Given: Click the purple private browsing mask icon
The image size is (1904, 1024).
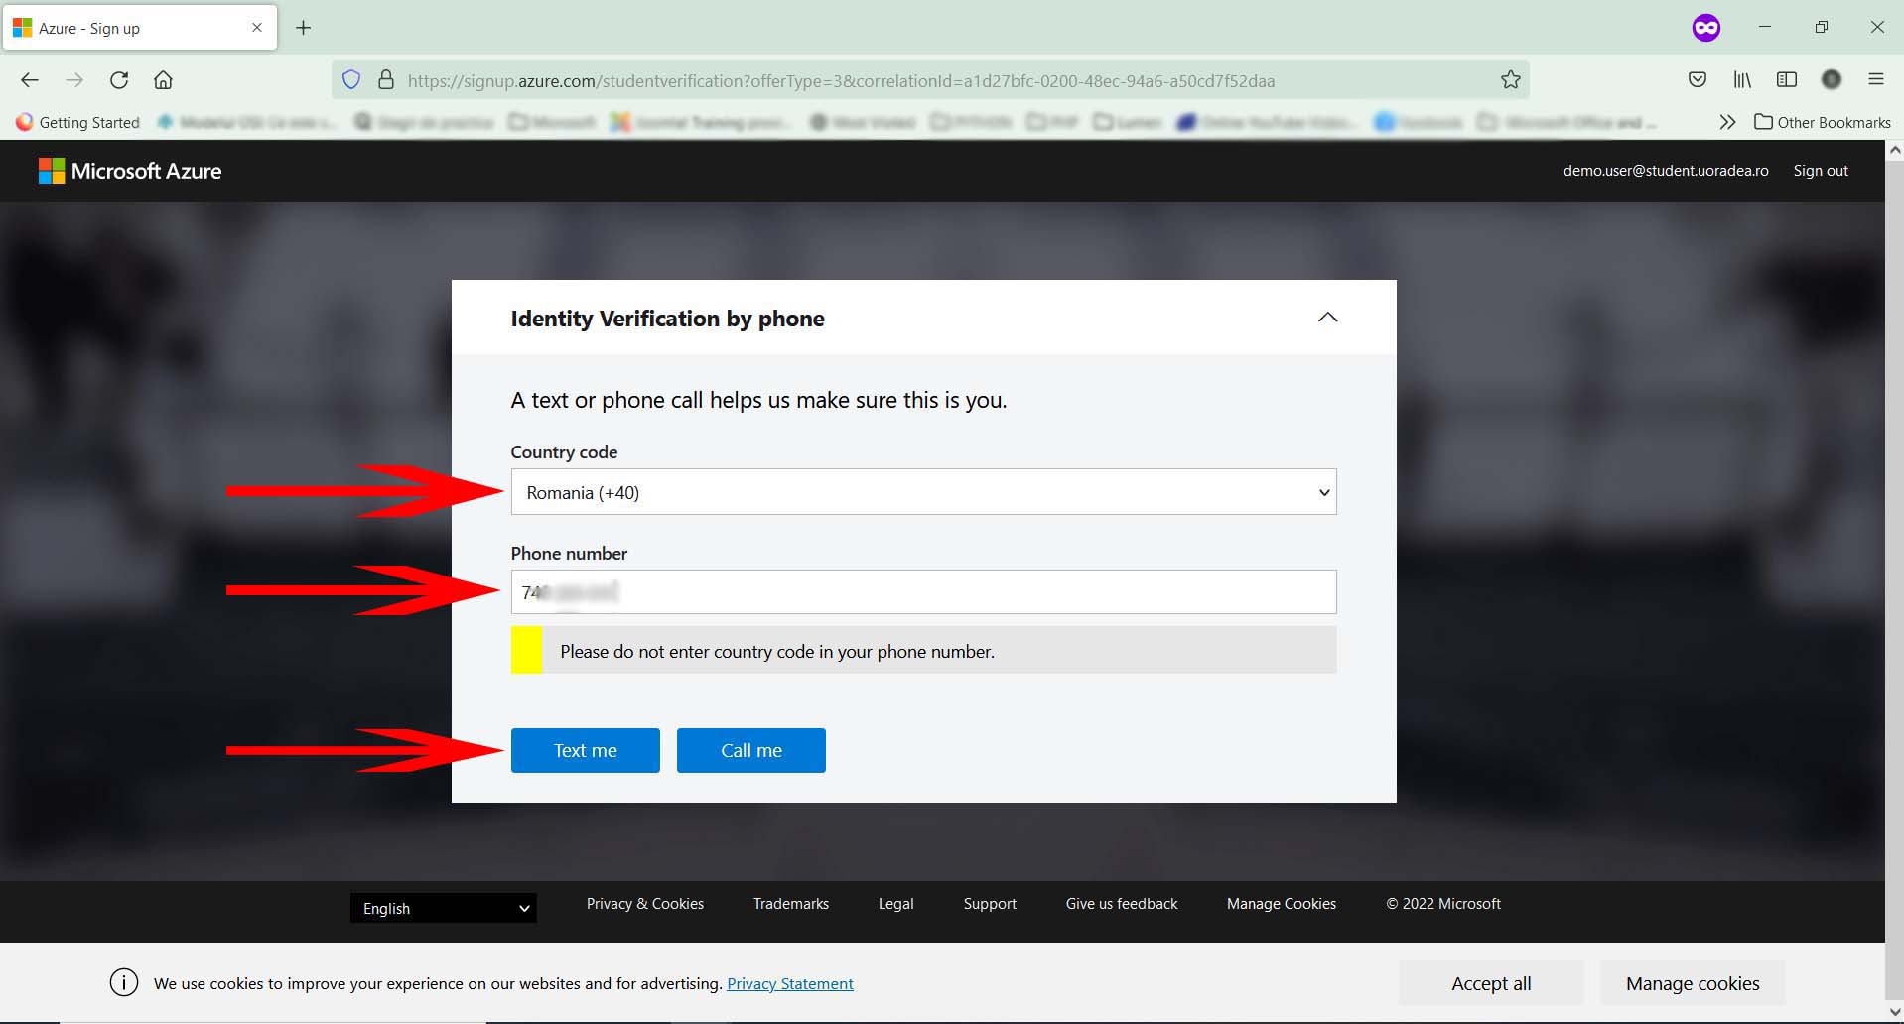Looking at the screenshot, I should [x=1705, y=28].
